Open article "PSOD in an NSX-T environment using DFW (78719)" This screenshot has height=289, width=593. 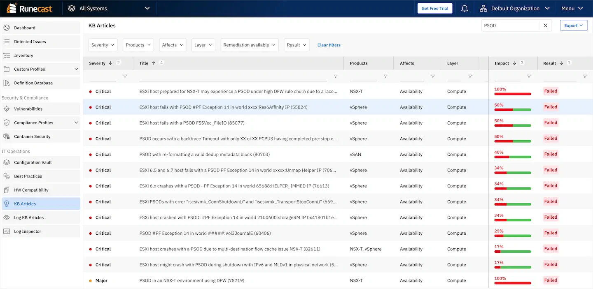[x=192, y=281]
